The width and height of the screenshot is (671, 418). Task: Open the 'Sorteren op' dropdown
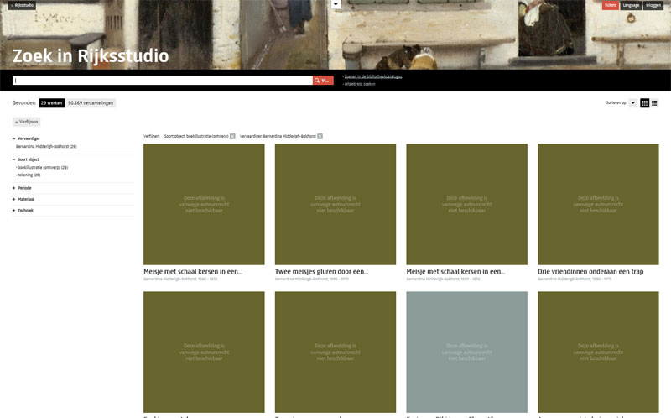point(632,103)
